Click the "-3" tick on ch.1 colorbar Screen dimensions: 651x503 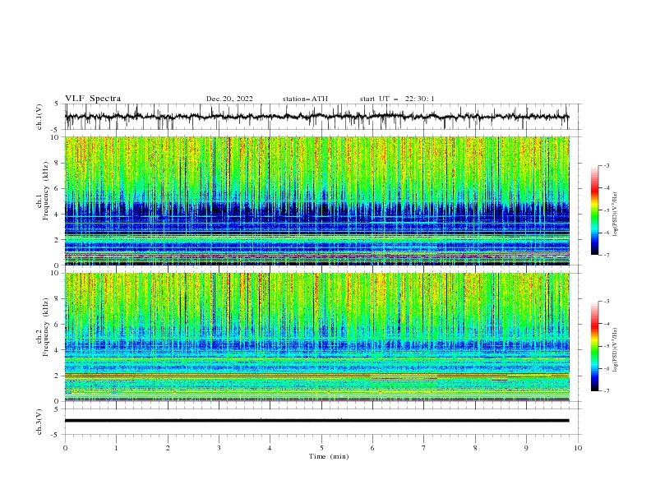click(607, 165)
